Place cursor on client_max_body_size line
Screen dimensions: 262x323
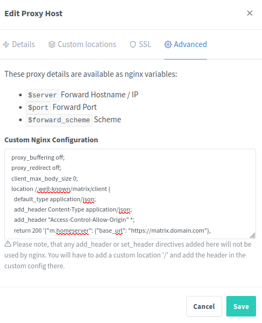coord(45,179)
